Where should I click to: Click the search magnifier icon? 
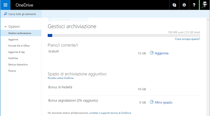[x=5, y=14]
